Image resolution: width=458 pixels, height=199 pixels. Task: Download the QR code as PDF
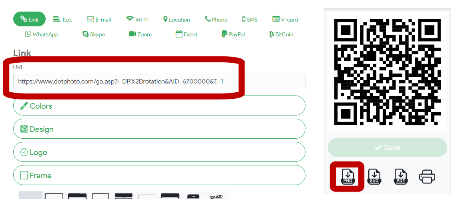(400, 177)
